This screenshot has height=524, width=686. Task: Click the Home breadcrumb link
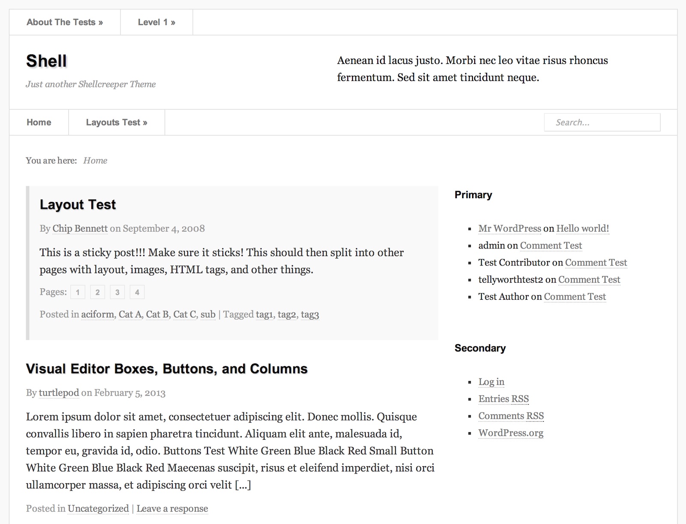click(x=95, y=161)
